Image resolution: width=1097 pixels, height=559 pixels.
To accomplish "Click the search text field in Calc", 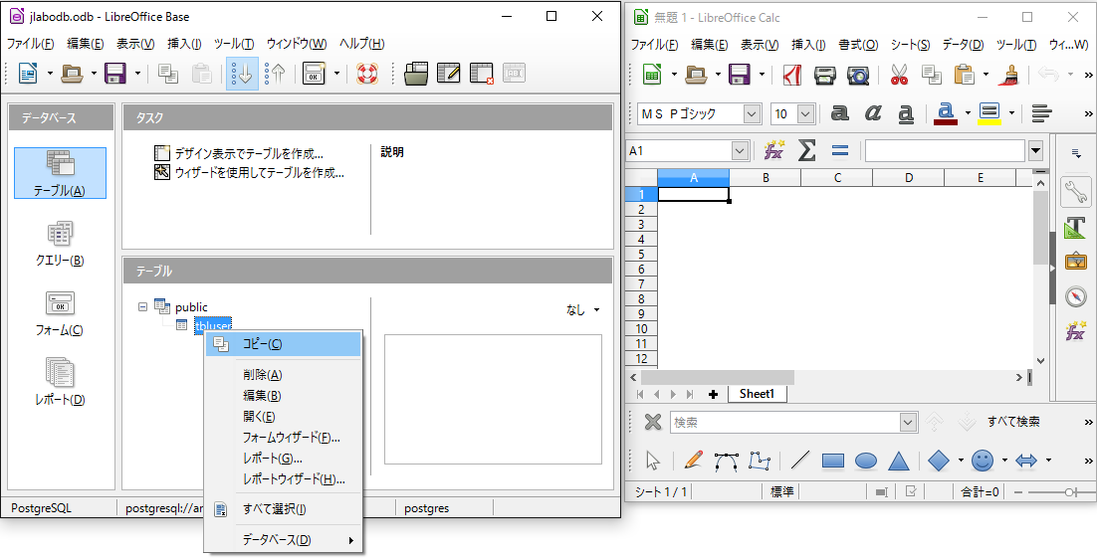I will (785, 422).
